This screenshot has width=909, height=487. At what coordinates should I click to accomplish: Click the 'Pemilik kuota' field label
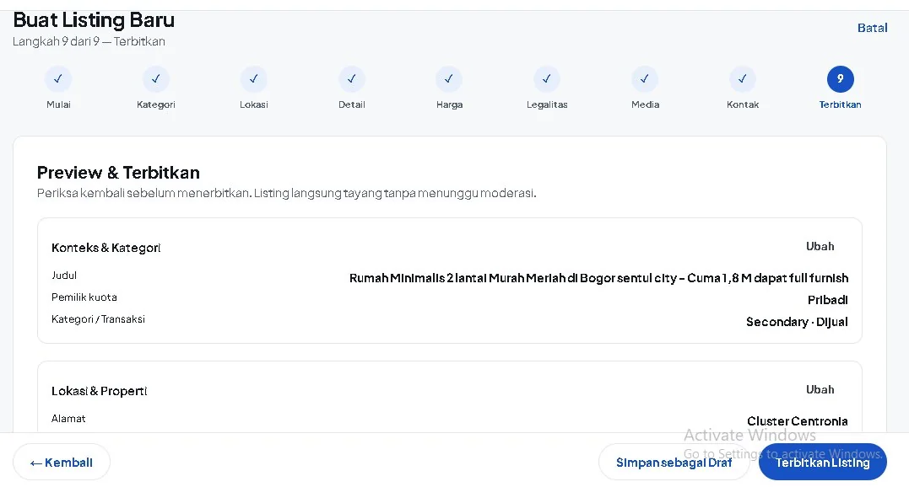pyautogui.click(x=84, y=297)
